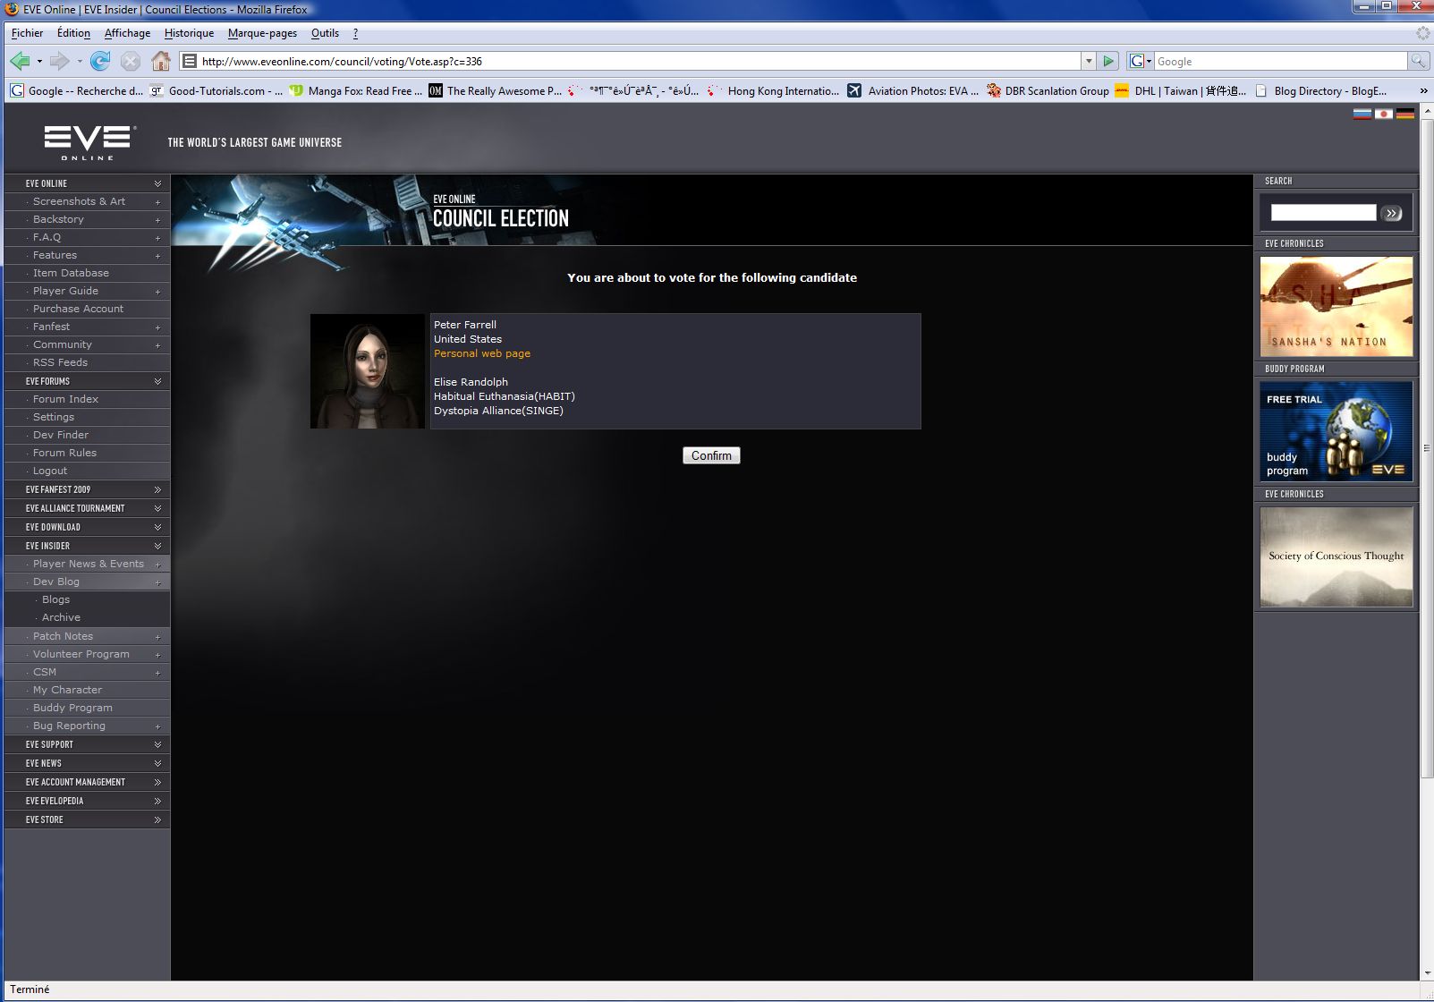The image size is (1434, 1002).
Task: Click the search magnifier icon in Firefox
Action: click(x=1418, y=61)
